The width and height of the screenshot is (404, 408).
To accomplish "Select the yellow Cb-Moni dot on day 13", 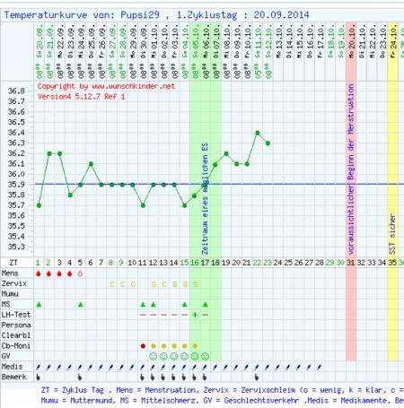I will point(163,346).
